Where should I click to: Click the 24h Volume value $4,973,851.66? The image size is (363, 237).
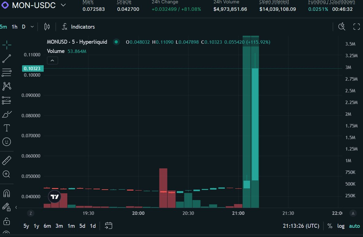point(230,9)
